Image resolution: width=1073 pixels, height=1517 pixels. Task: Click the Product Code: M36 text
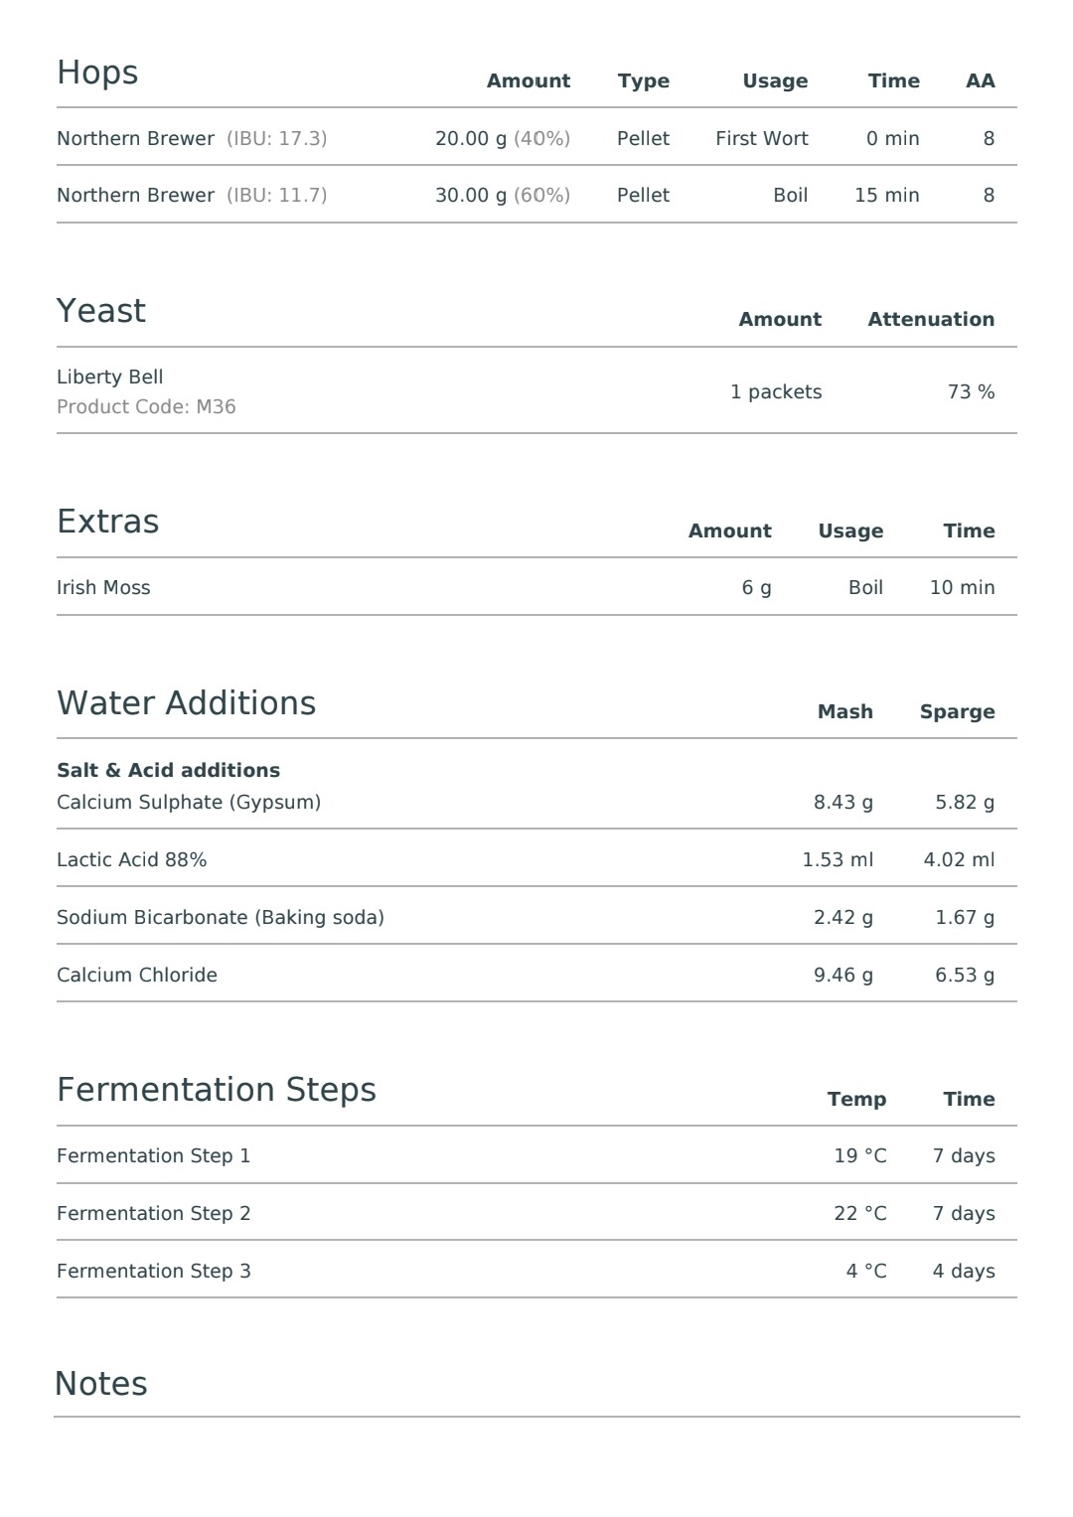pos(146,407)
